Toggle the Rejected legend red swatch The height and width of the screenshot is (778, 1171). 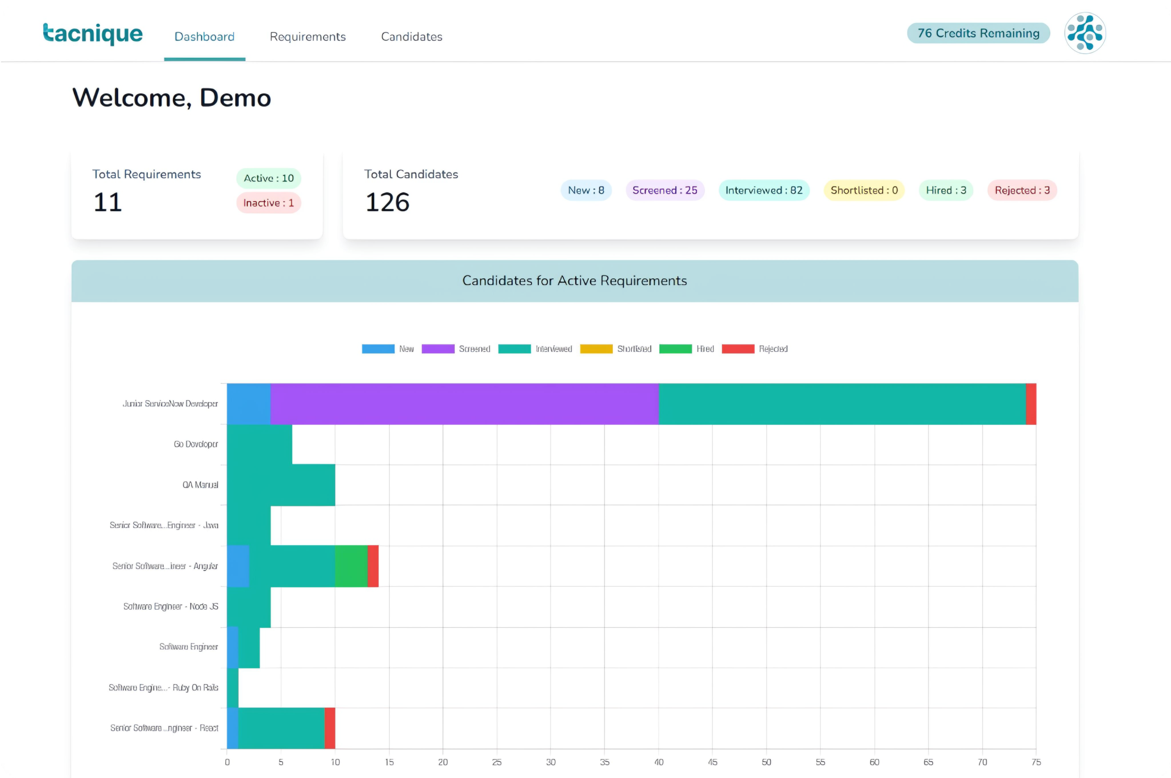(x=738, y=349)
